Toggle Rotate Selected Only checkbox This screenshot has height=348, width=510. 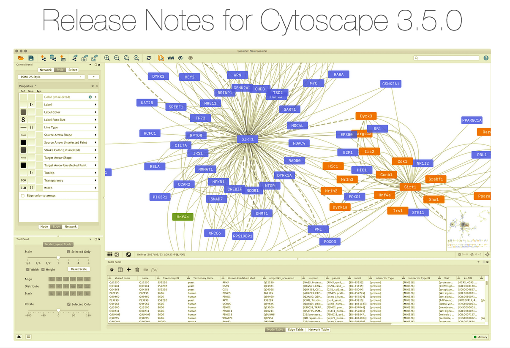(69, 304)
